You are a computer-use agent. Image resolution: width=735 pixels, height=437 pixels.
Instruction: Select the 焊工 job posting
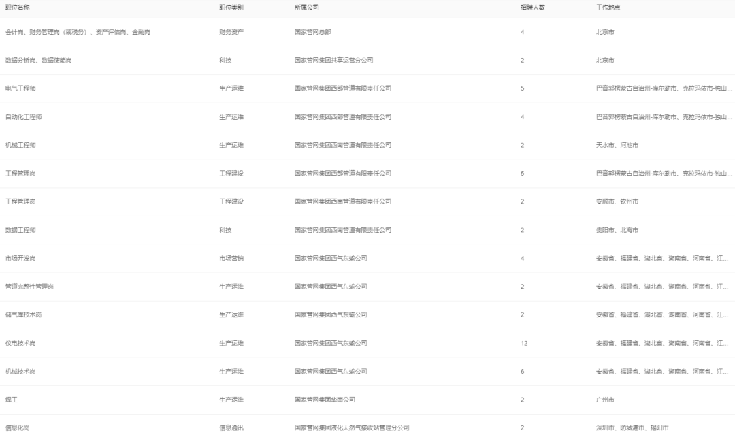click(12, 400)
